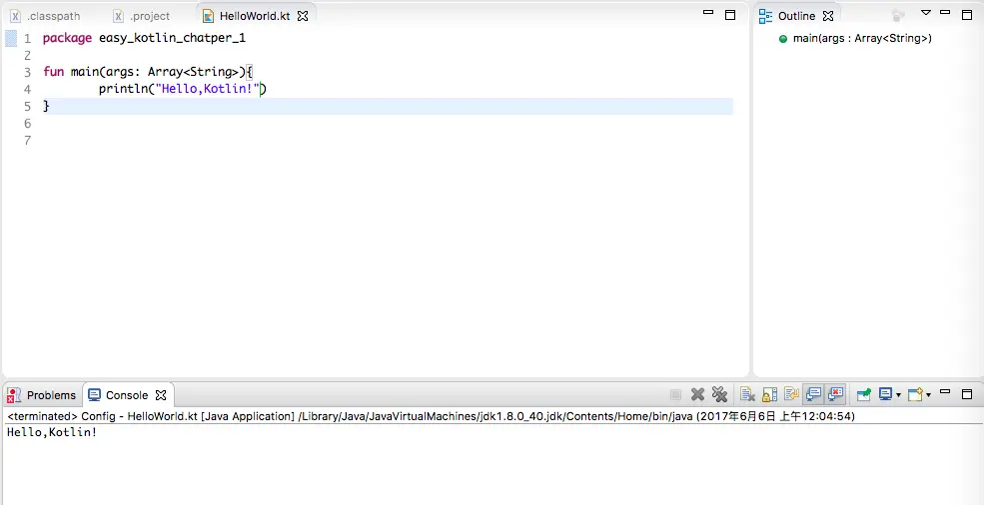The width and height of the screenshot is (984, 505).
Task: Toggle Word Wrap in the Console
Action: click(x=791, y=394)
